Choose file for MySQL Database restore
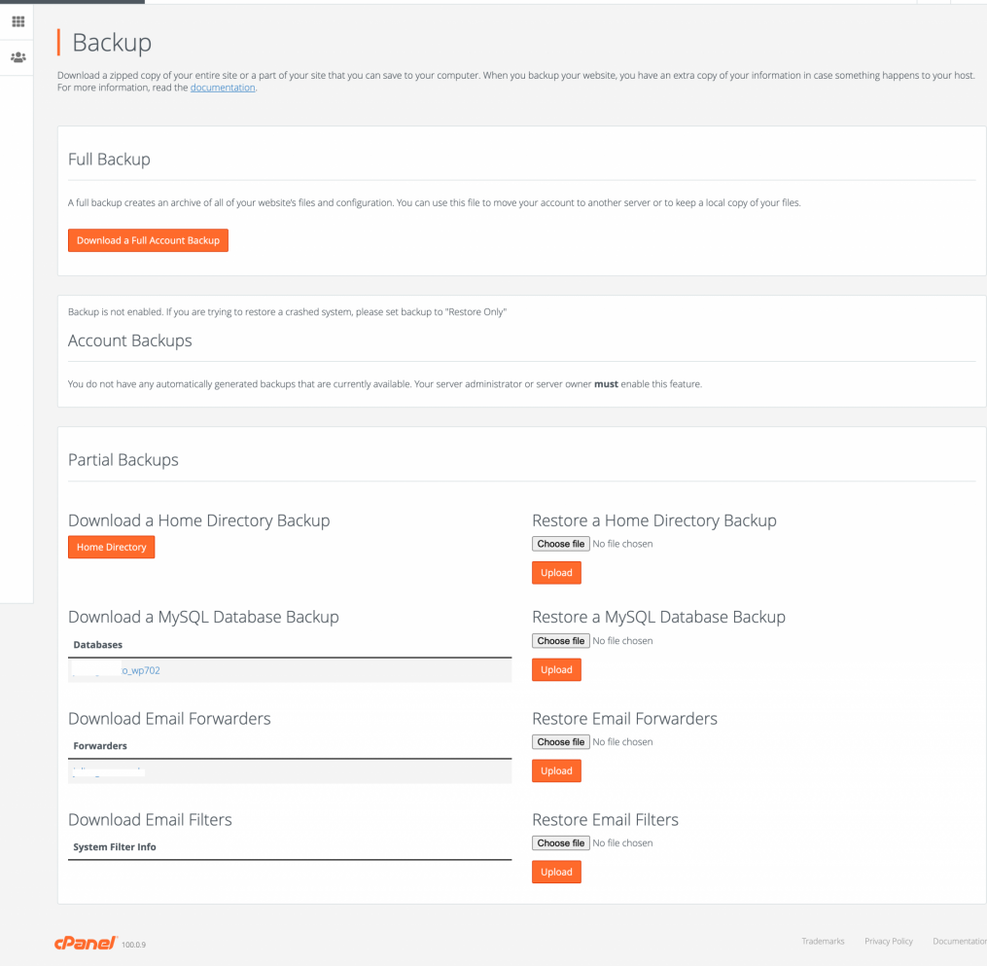987x966 pixels. tap(560, 640)
